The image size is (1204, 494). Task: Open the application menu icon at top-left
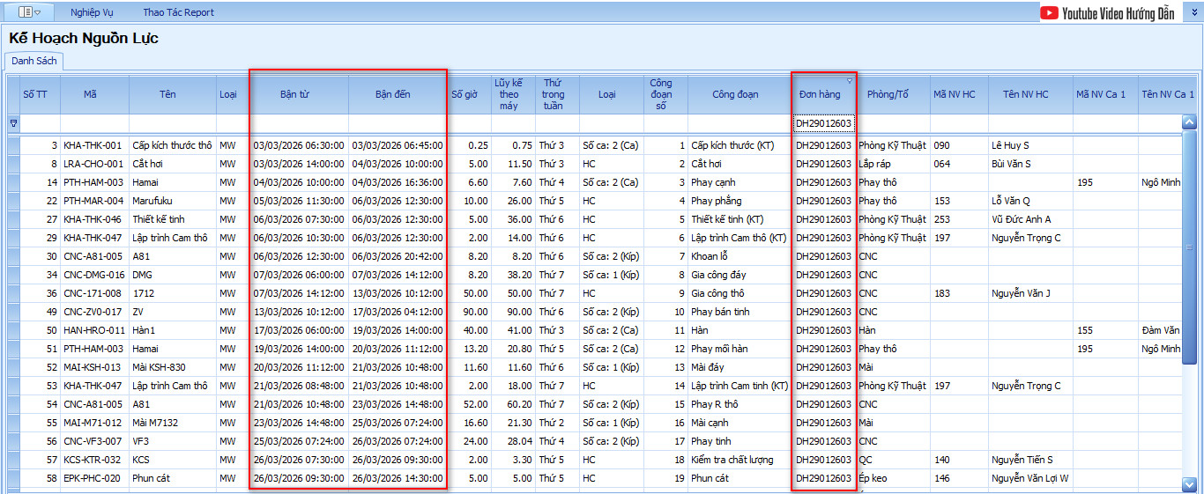(30, 12)
